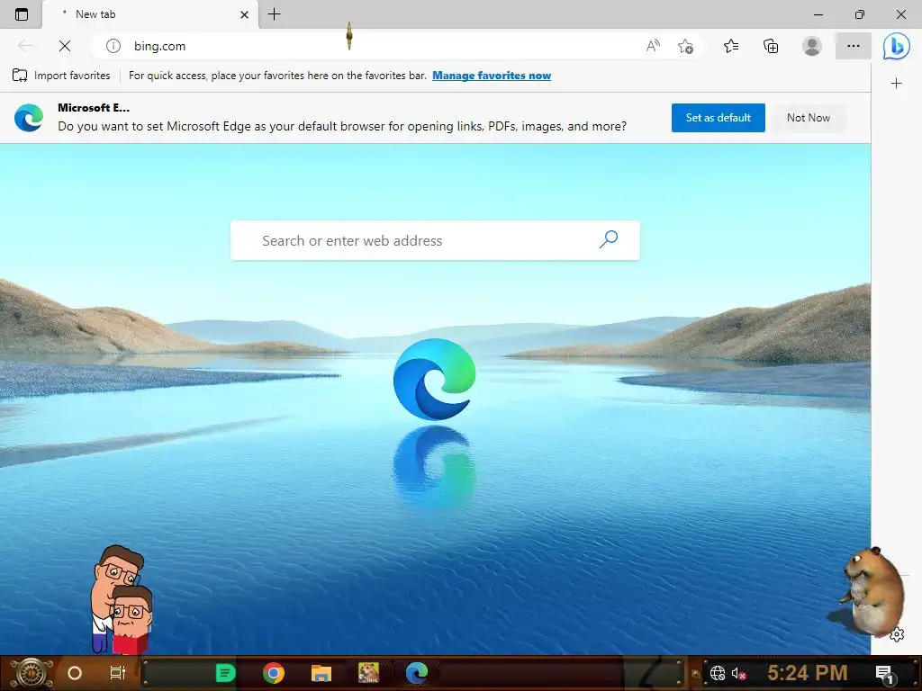Open Settings and more menu
The width and height of the screenshot is (922, 691).
click(x=854, y=46)
